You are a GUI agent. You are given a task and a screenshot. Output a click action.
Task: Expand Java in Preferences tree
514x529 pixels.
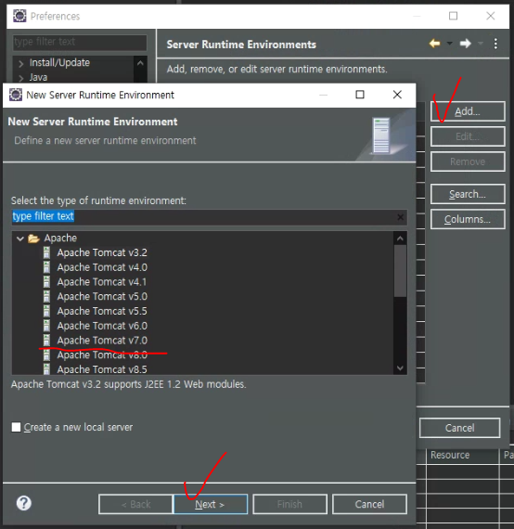pos(21,78)
